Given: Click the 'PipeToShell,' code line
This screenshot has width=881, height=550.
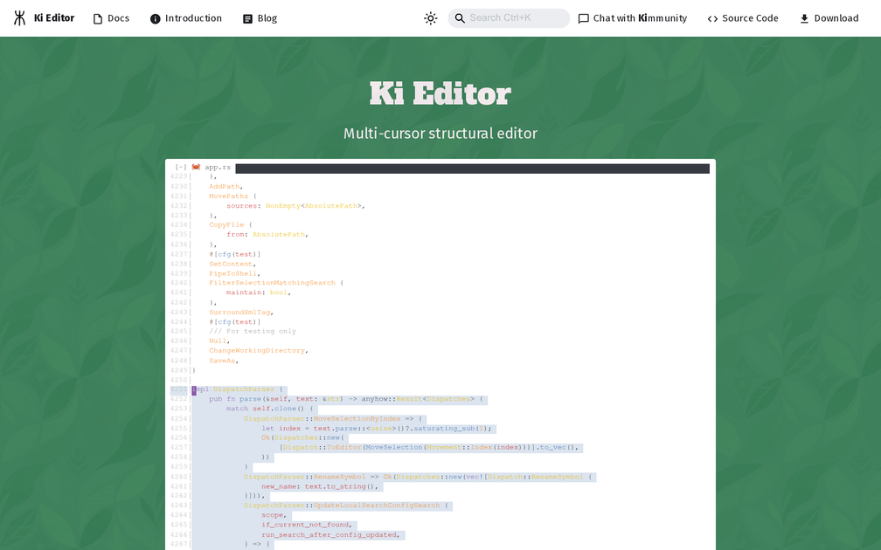Looking at the screenshot, I should tap(235, 273).
